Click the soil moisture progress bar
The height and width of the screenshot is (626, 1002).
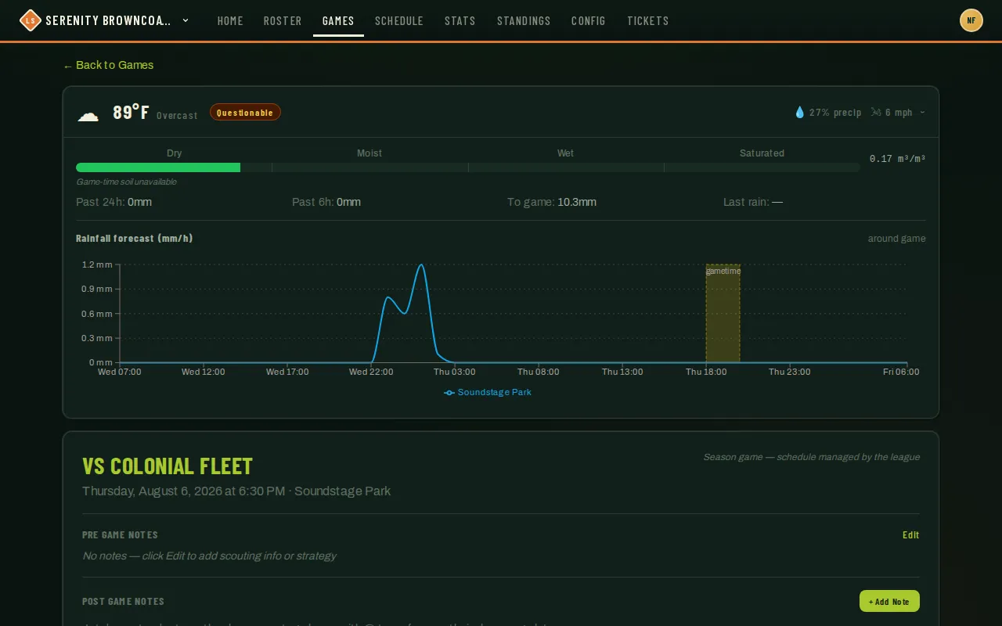pyautogui.click(x=468, y=167)
